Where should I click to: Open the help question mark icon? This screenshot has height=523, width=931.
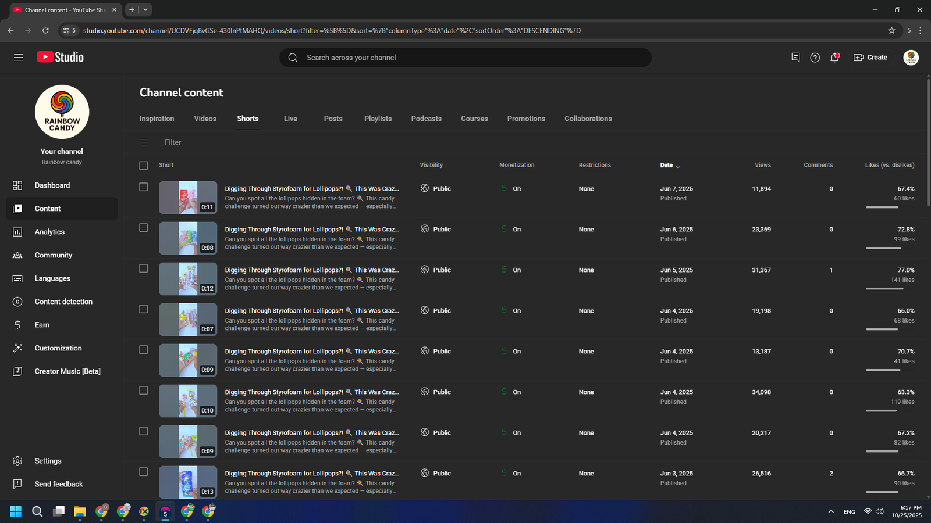815,58
